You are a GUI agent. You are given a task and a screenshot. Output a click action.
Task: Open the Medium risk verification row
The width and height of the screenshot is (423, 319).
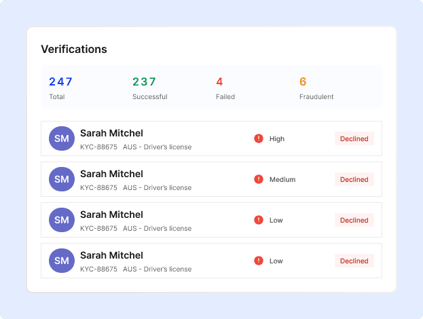(x=212, y=179)
